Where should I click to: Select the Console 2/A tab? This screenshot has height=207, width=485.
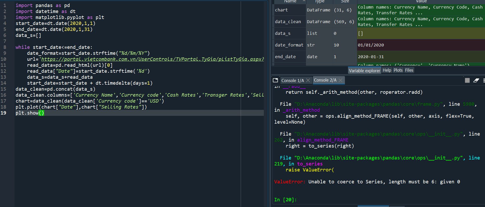point(325,80)
